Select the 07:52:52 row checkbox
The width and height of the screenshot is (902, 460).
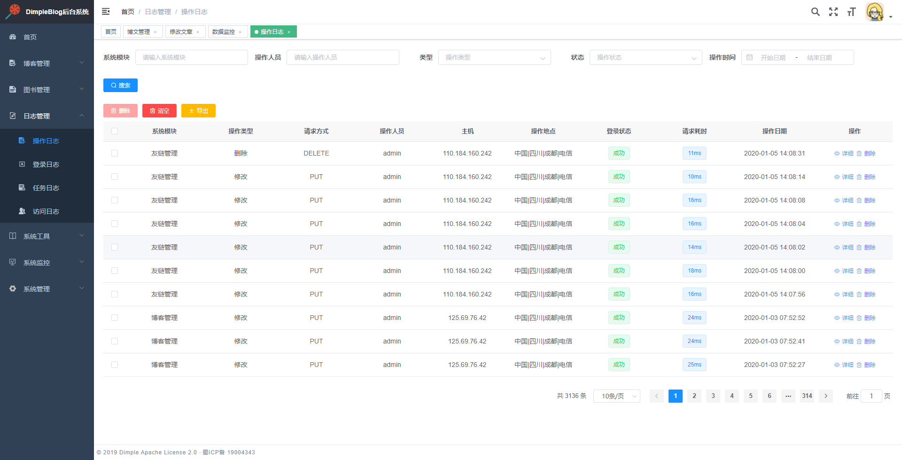(115, 318)
